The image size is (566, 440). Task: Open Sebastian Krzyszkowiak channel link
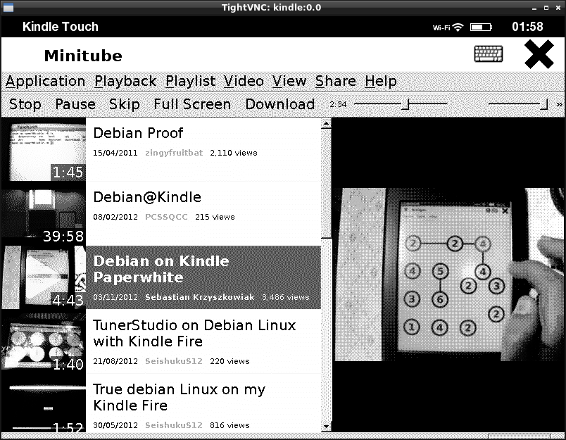199,297
